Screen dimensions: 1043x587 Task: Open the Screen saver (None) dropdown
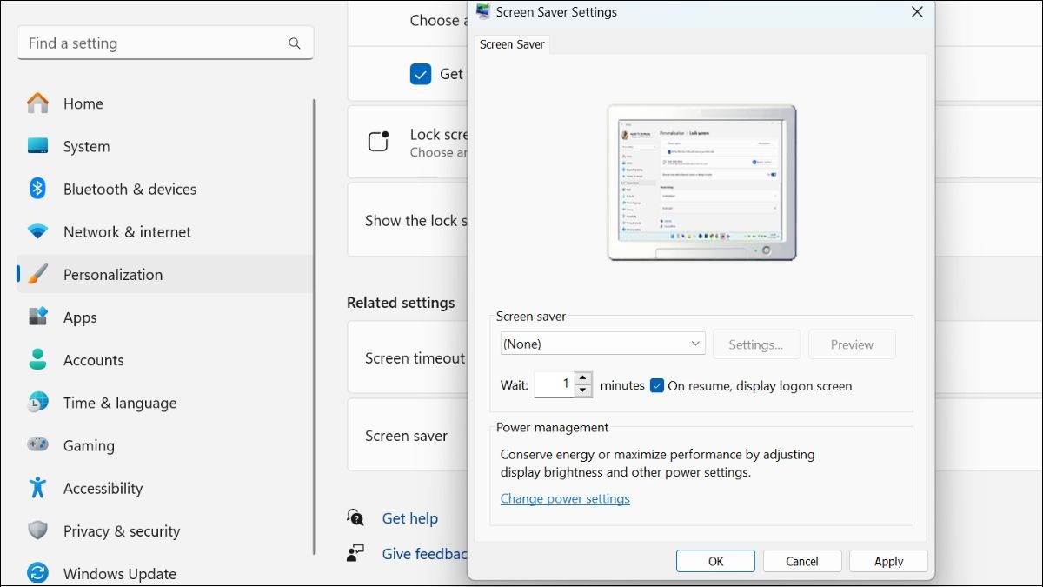[602, 344]
